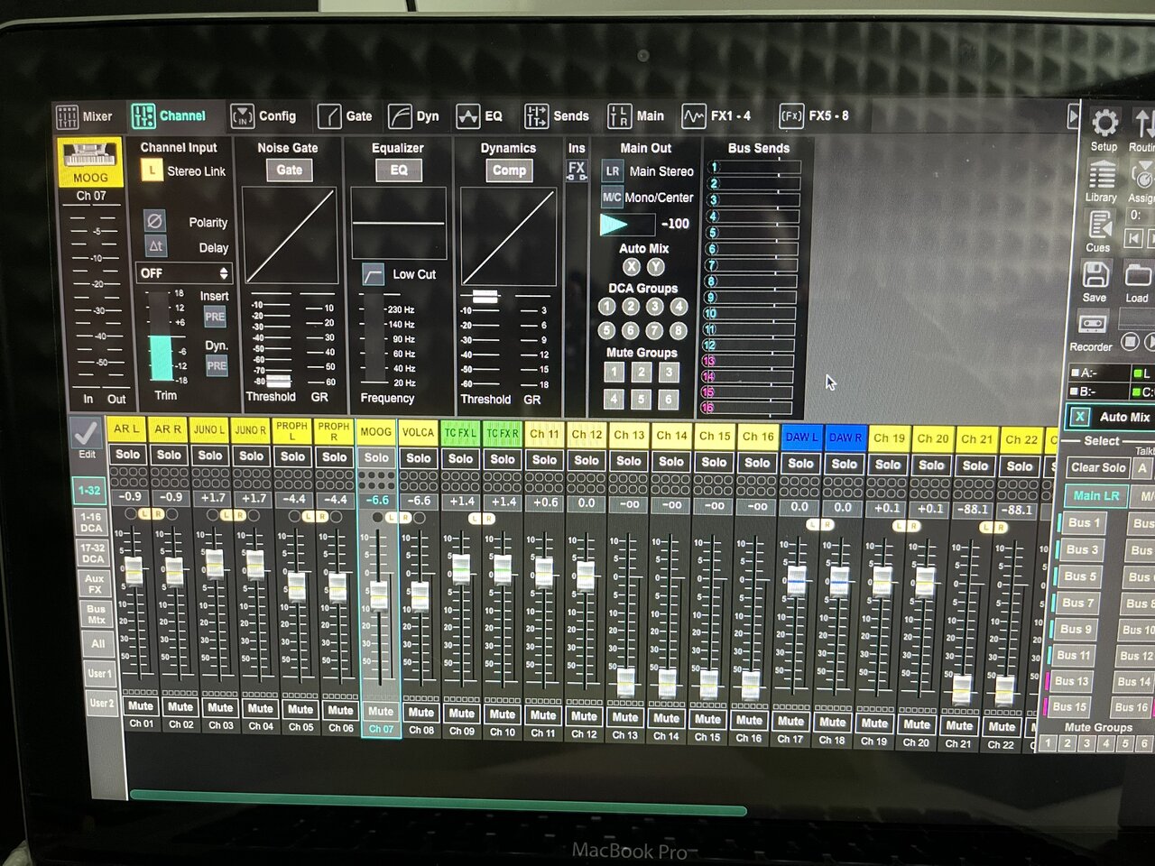The image size is (1155, 866).
Task: Open the Cues list icon
Action: [1099, 226]
